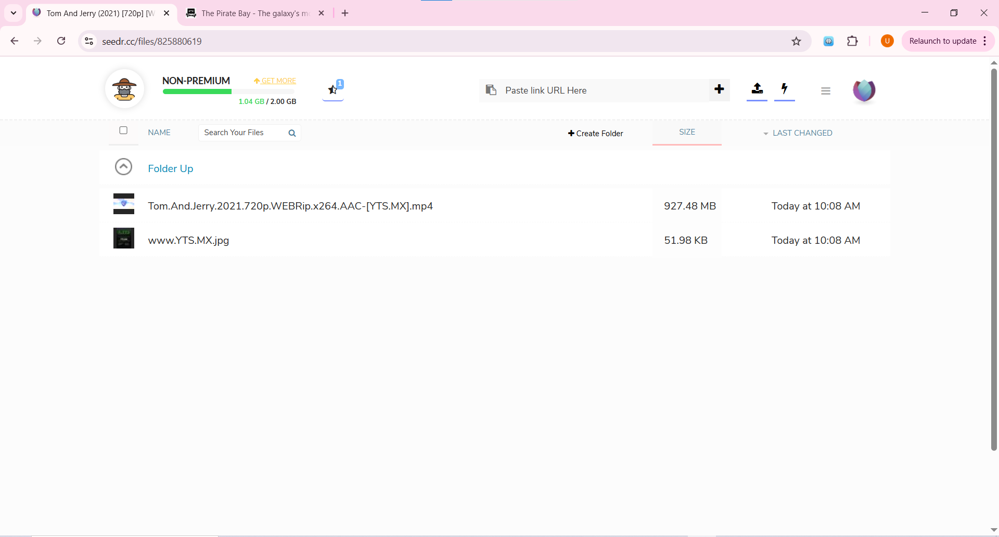Click the 1.04 GB / 2.00 GB usage text
Image resolution: width=999 pixels, height=537 pixels.
pyautogui.click(x=267, y=101)
